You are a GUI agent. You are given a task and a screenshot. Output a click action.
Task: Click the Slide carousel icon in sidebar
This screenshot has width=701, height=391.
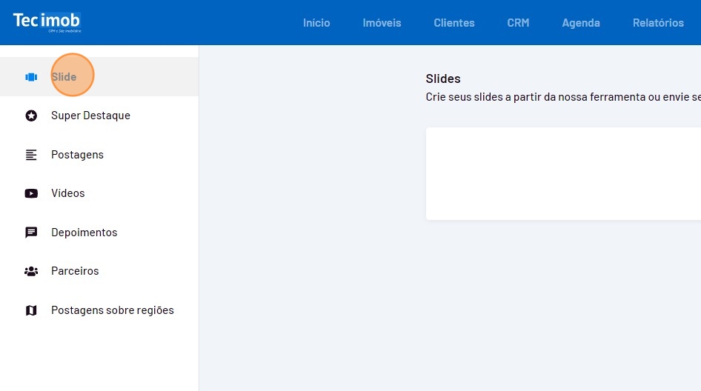click(31, 77)
